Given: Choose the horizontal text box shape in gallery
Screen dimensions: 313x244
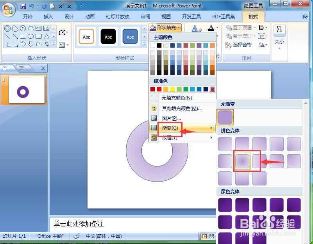Looking at the screenshot, I should pos(39,28).
